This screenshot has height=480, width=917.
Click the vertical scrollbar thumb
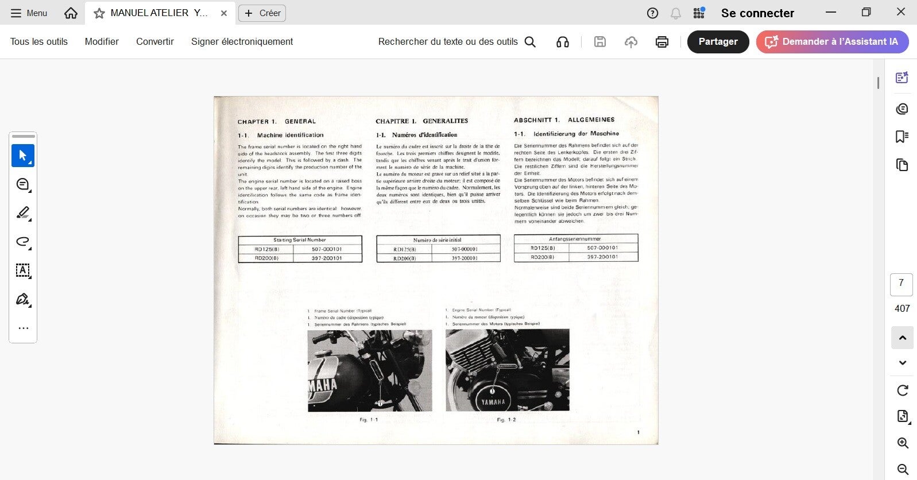[x=878, y=83]
